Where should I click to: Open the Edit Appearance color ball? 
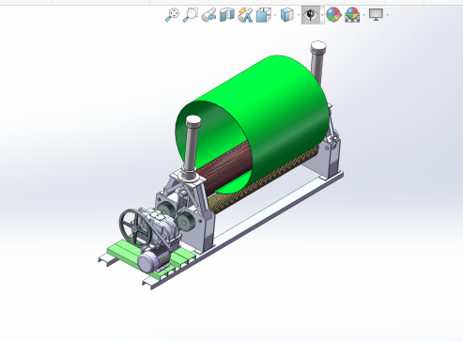point(333,15)
